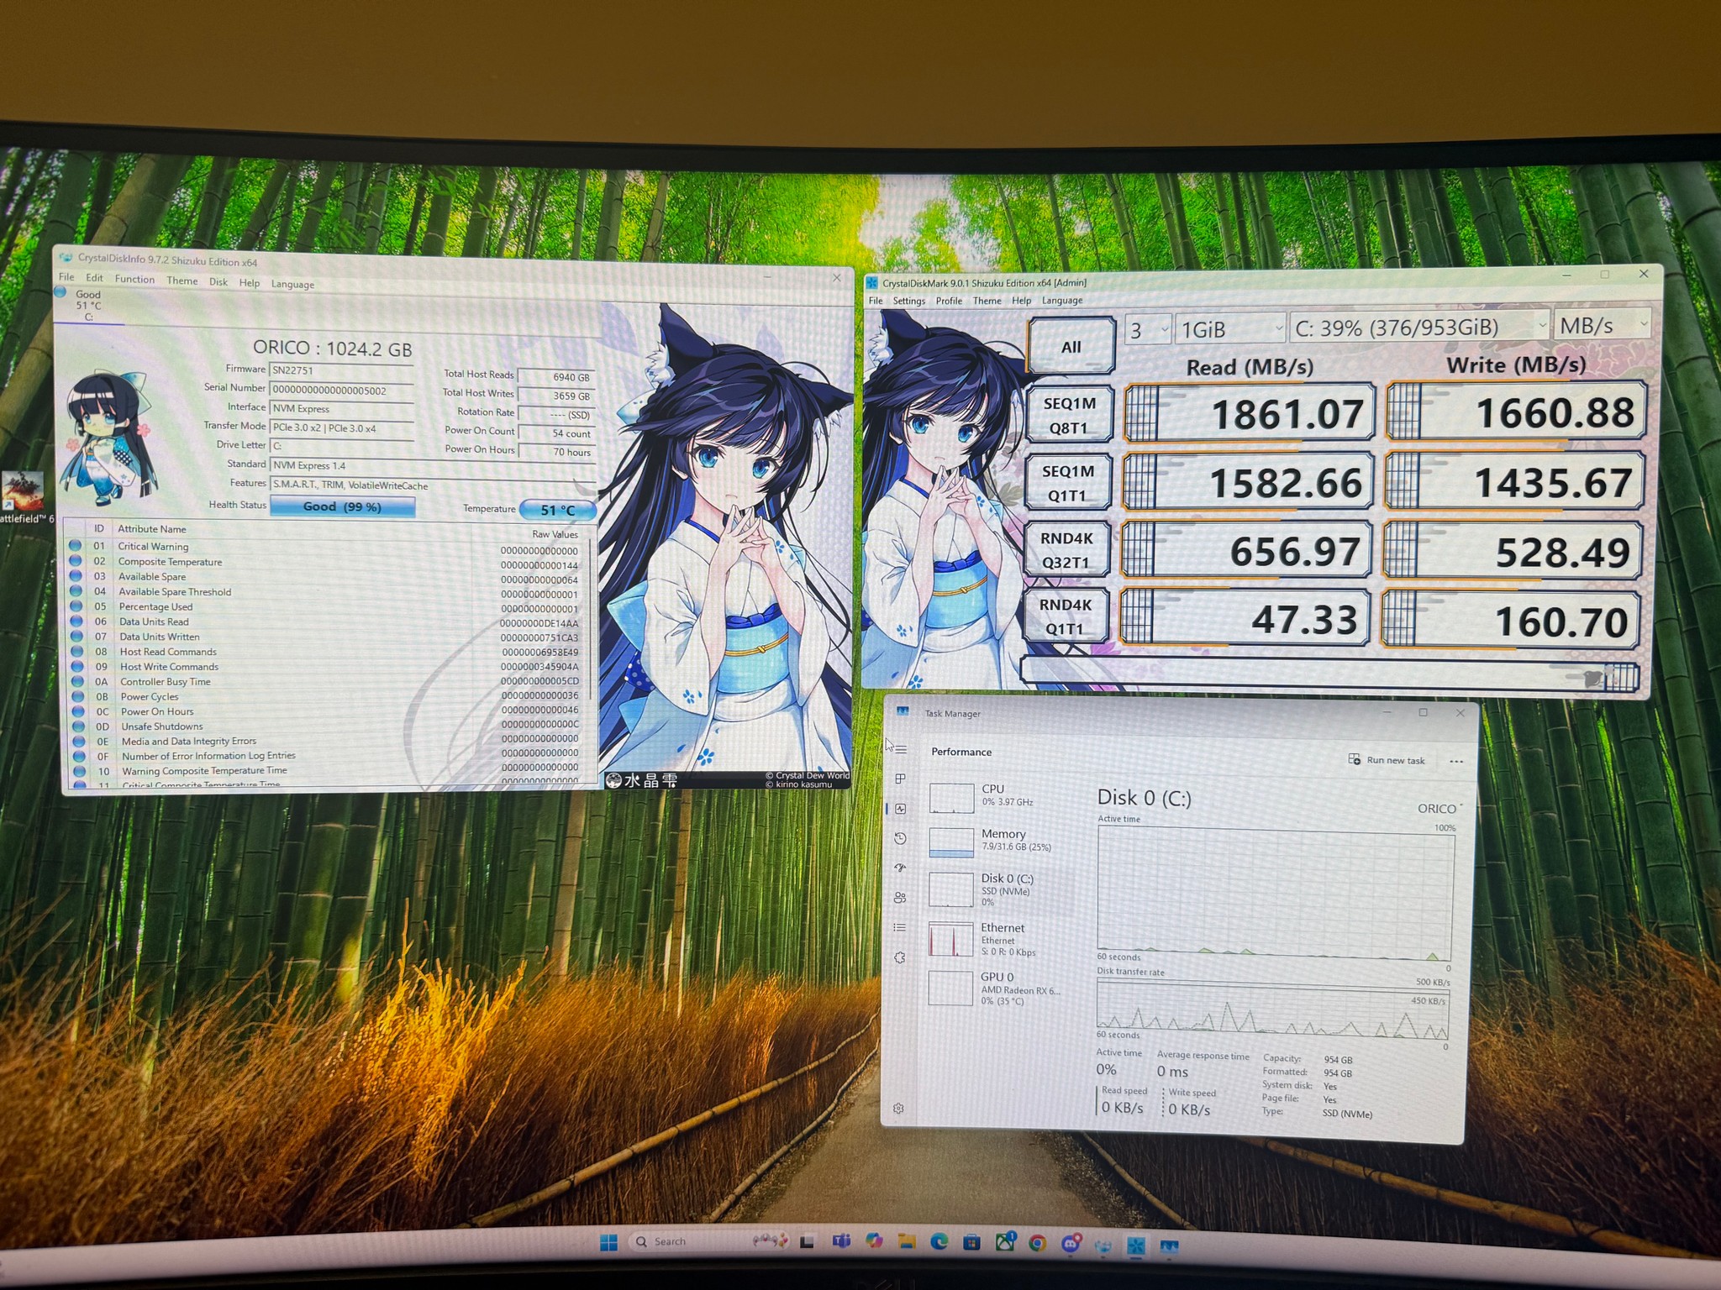
Task: Start the SEQ1M Q8T1 benchmark
Action: [1069, 415]
